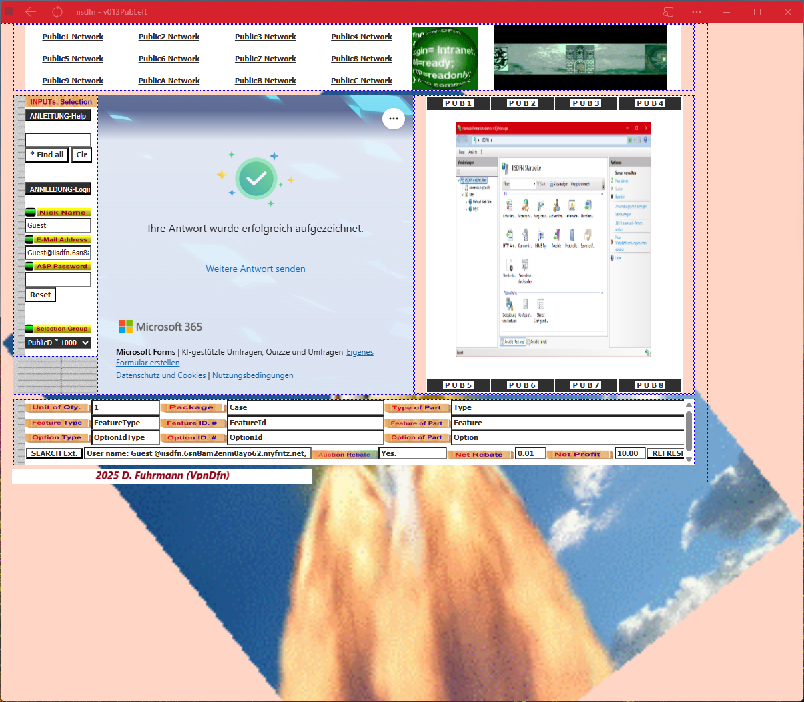
Task: Open the Authentifizierung icon in IIS Startseite
Action: point(557,206)
